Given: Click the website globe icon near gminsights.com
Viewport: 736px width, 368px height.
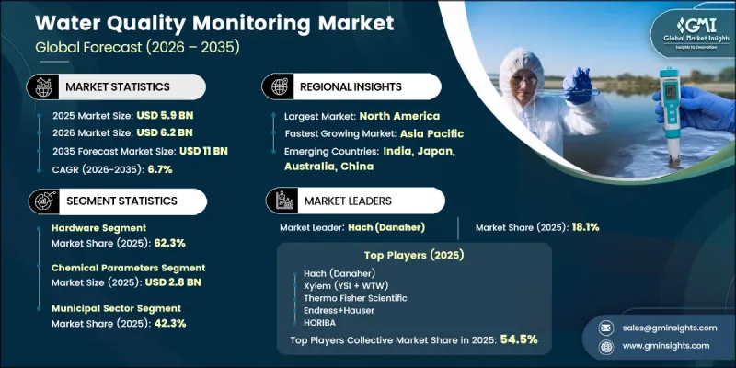Looking at the screenshot, I should 606,347.
